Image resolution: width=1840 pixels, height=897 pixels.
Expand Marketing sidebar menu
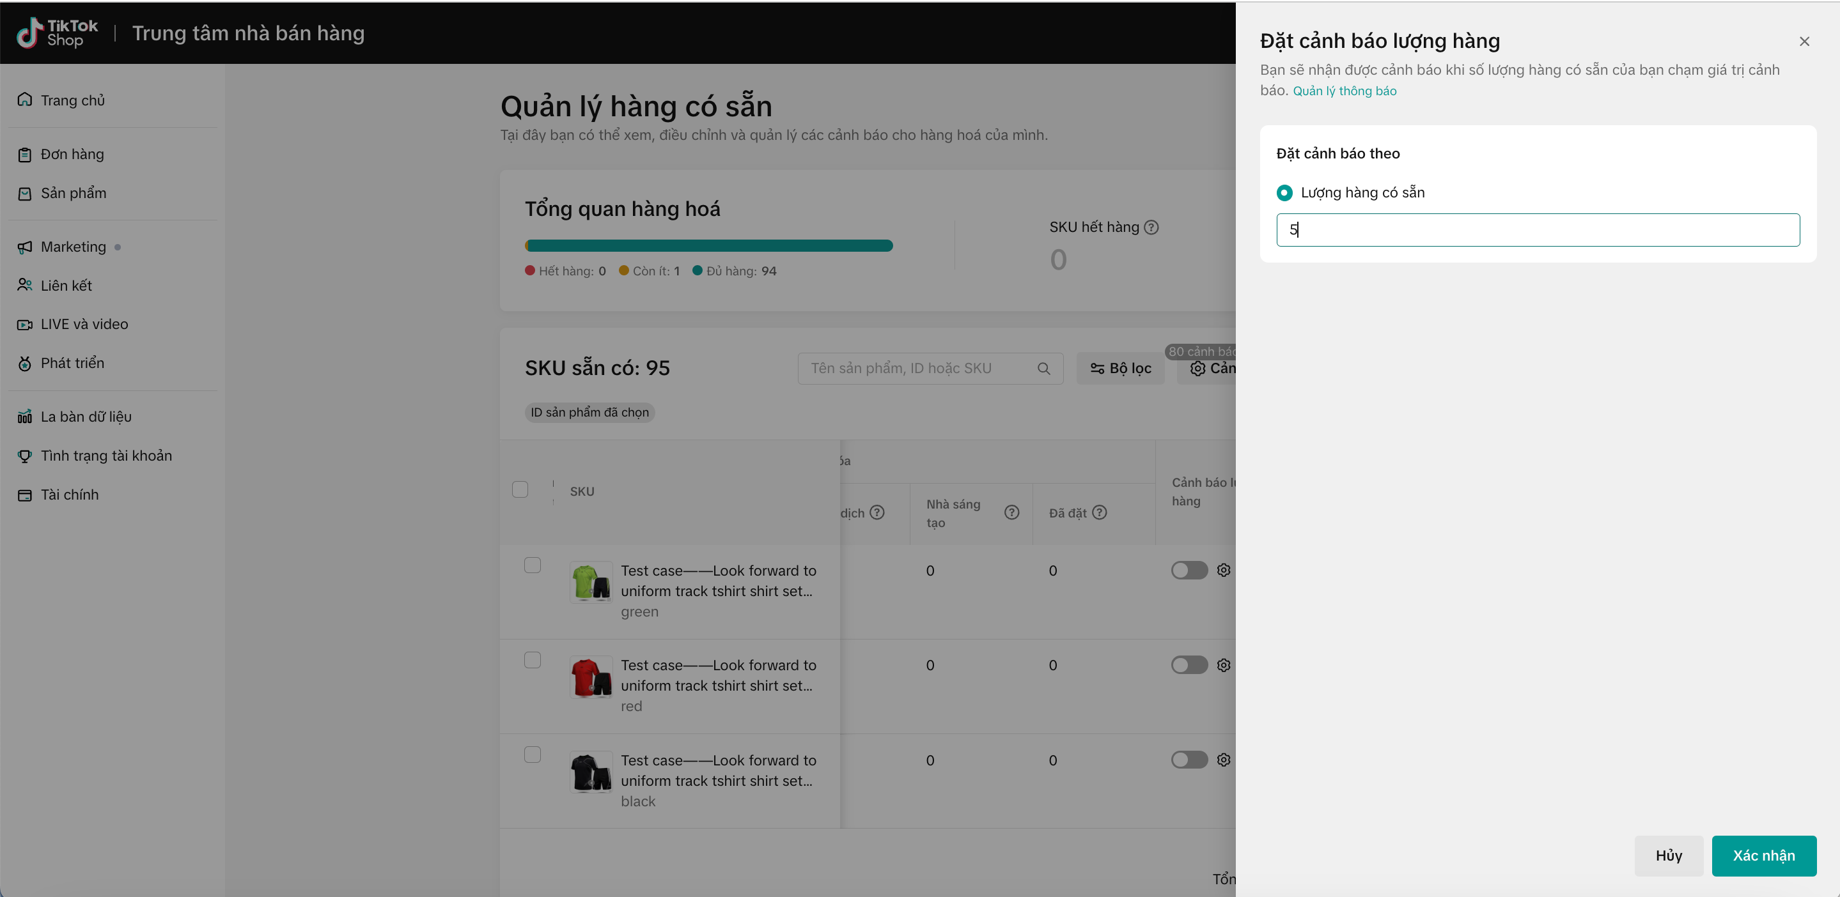click(x=73, y=247)
